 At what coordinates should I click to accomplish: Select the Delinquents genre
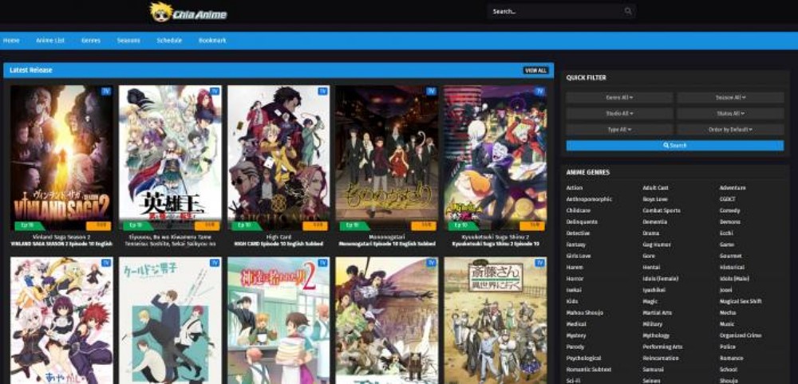[x=582, y=222]
